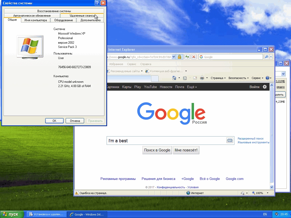The height and width of the screenshot is (218, 291).
Task: Switch to the Оборудование tab
Action: [63, 20]
